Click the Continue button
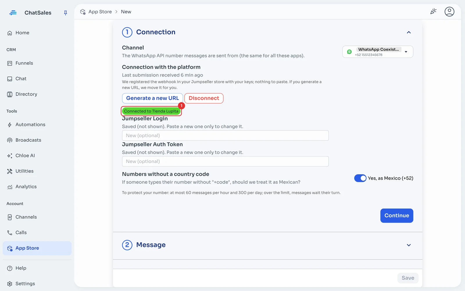 click(x=397, y=216)
